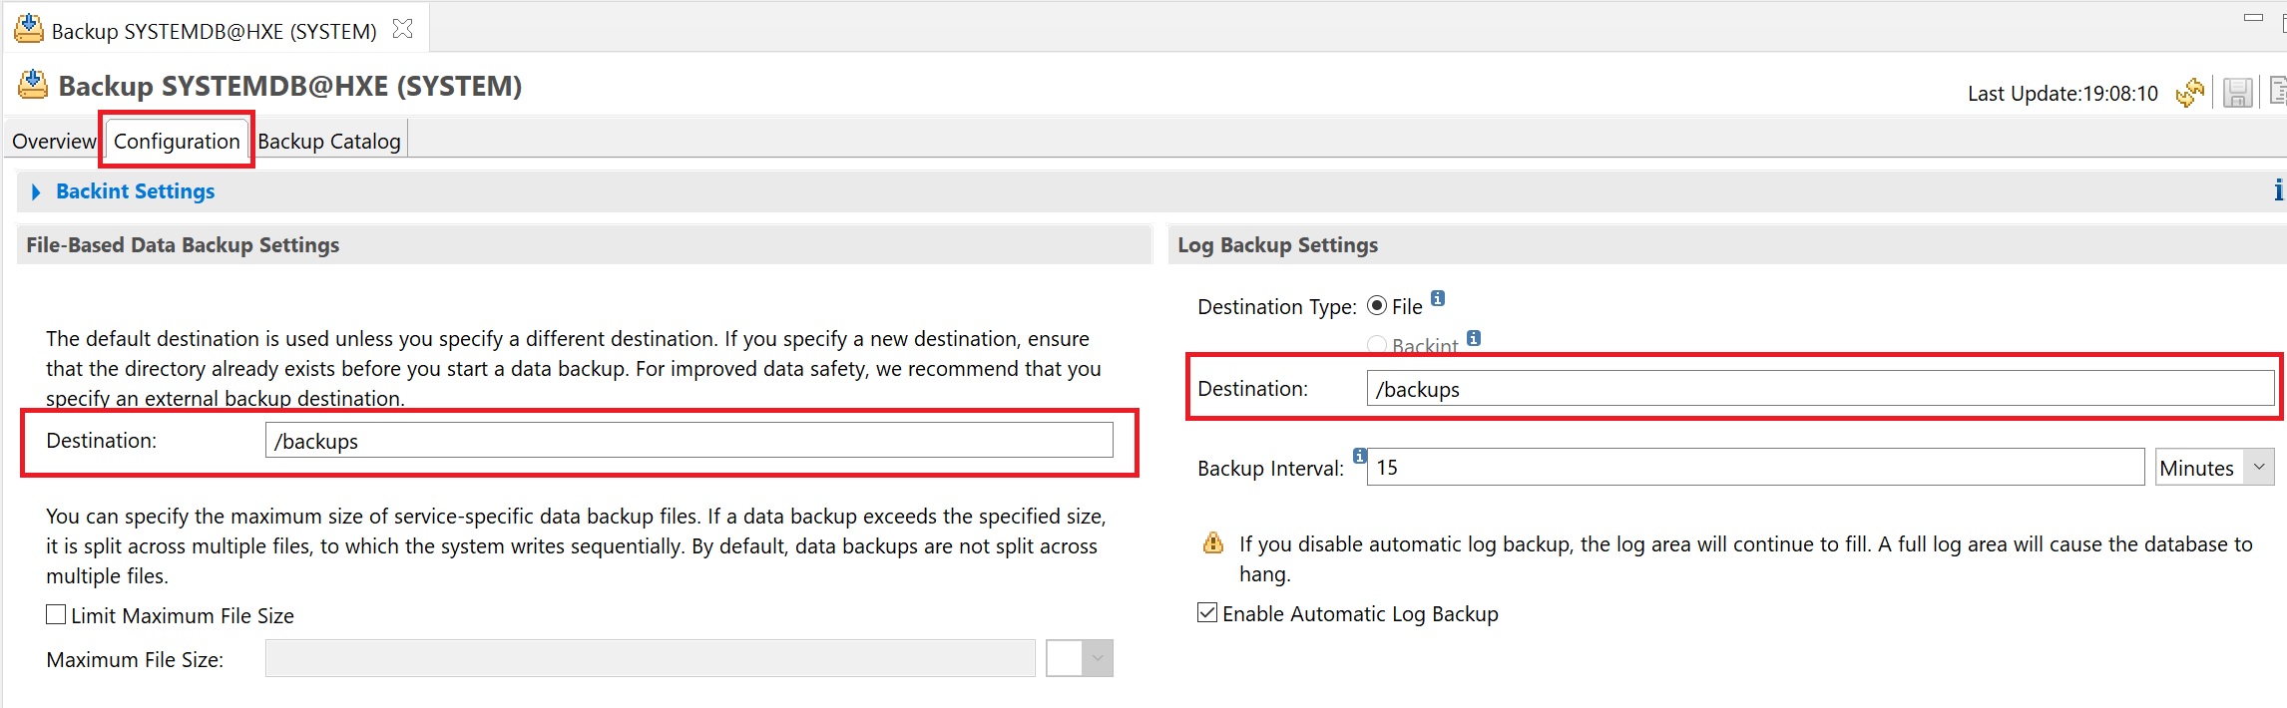Screen dimensions: 2287x708
Task: Click the data backup Destination field
Action: click(x=688, y=441)
